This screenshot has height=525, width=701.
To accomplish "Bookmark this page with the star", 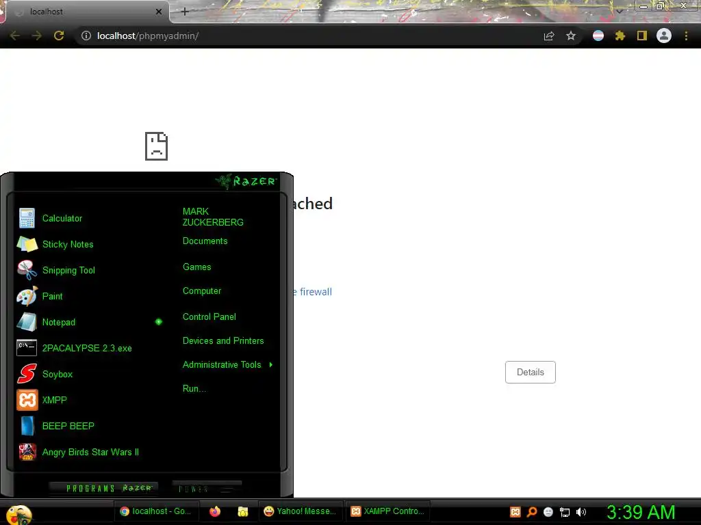I will tap(571, 36).
